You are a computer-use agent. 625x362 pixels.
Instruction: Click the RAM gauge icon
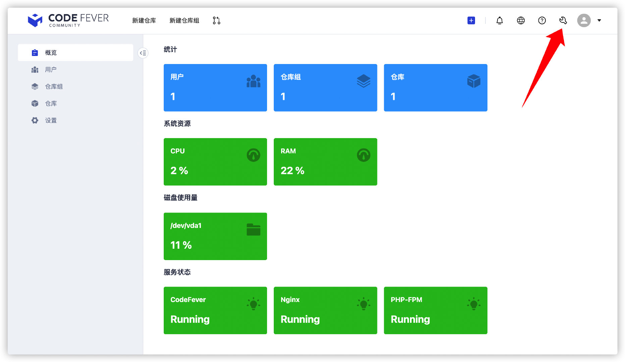click(364, 155)
